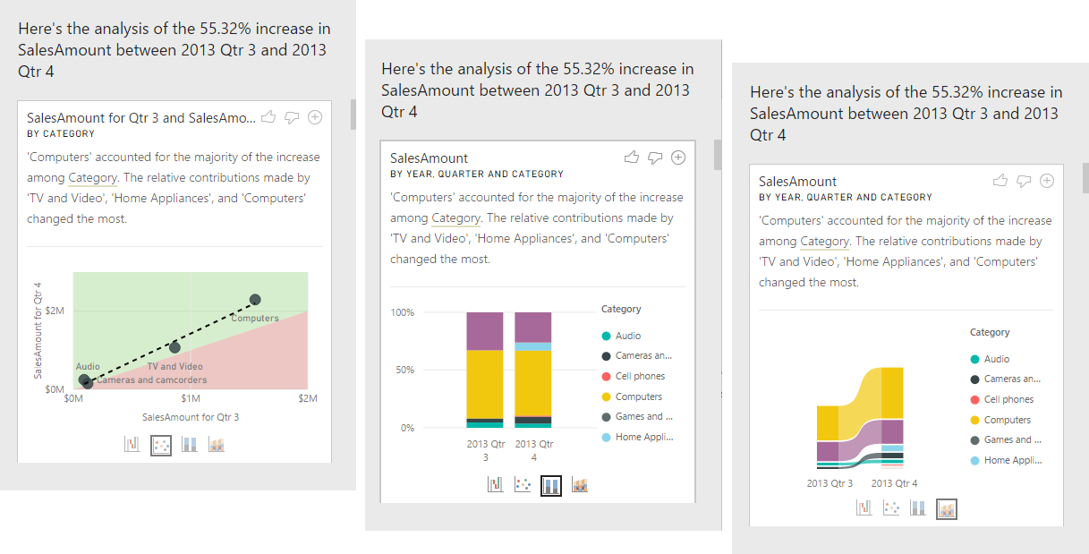
Task: Click thumbs down on the stacked column card
Action: click(x=655, y=158)
